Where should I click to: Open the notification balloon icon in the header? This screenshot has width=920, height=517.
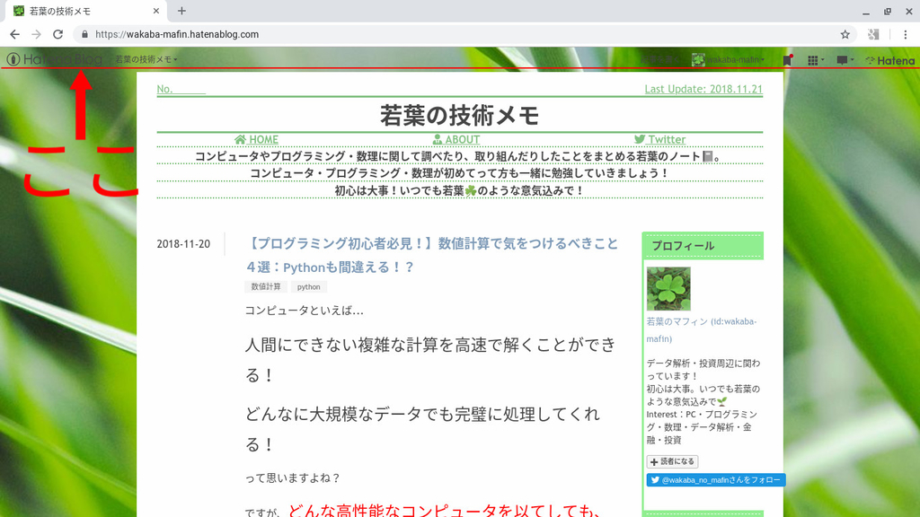(842, 60)
